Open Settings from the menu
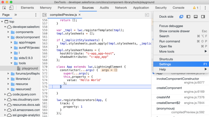The height and width of the screenshot is (117, 209). coord(181,64)
